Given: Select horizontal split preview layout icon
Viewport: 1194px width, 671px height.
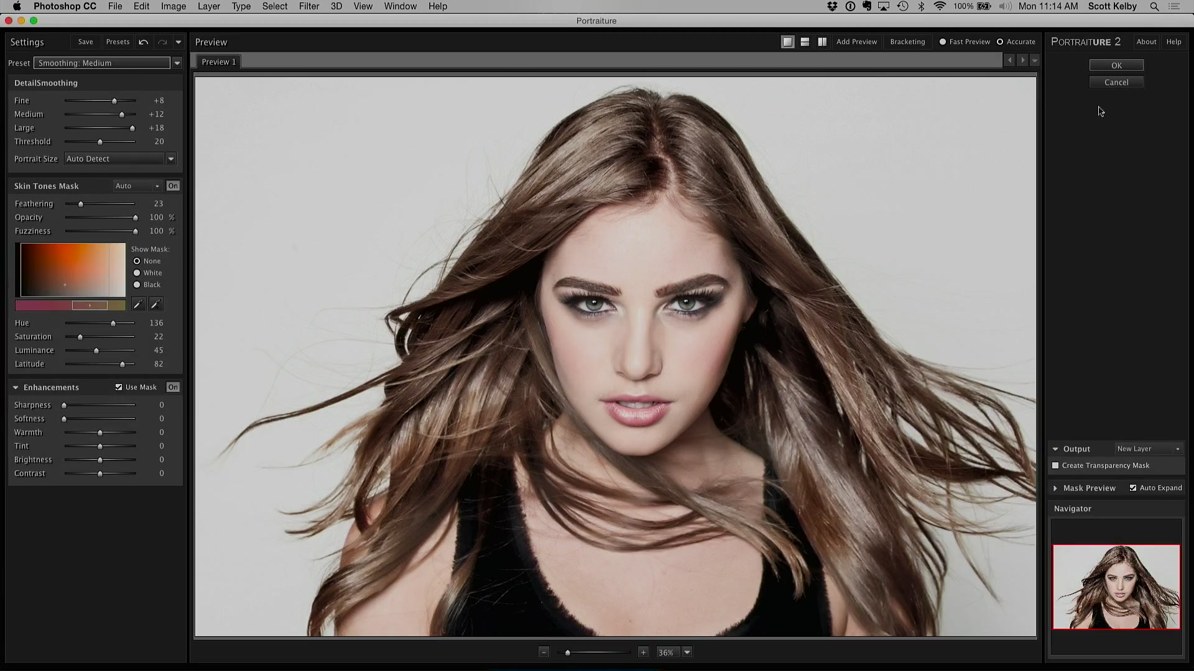Looking at the screenshot, I should point(805,42).
